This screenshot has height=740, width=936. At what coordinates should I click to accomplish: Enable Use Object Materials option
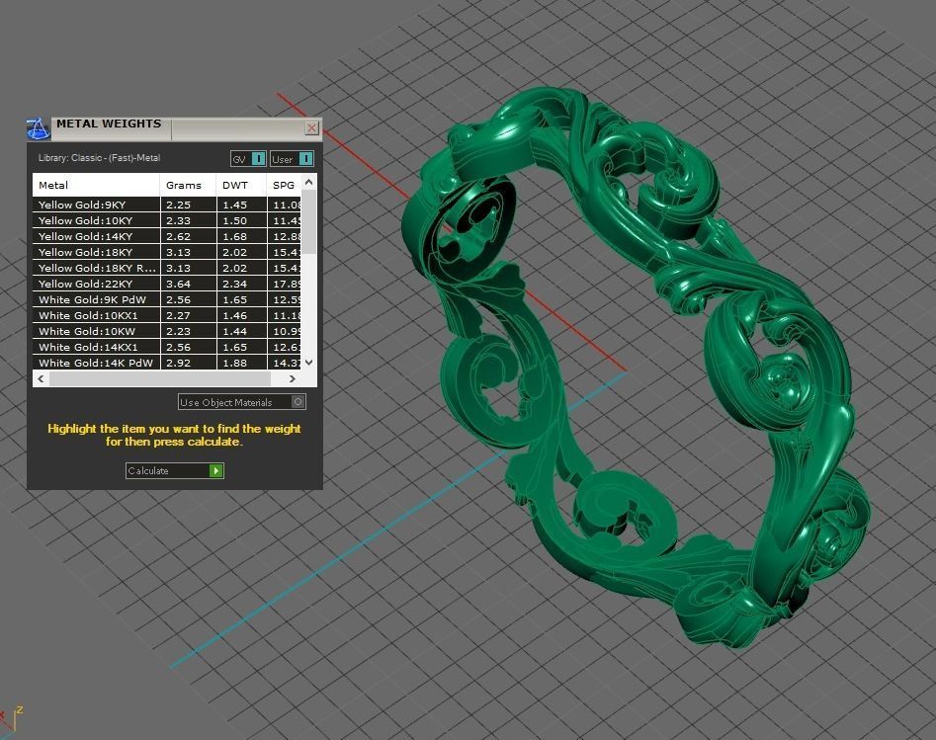(x=242, y=402)
